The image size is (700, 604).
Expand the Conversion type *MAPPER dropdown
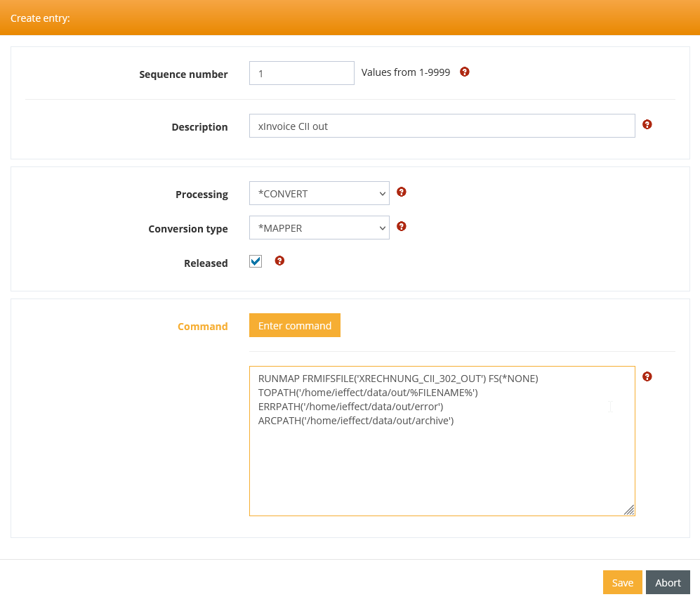click(x=319, y=228)
